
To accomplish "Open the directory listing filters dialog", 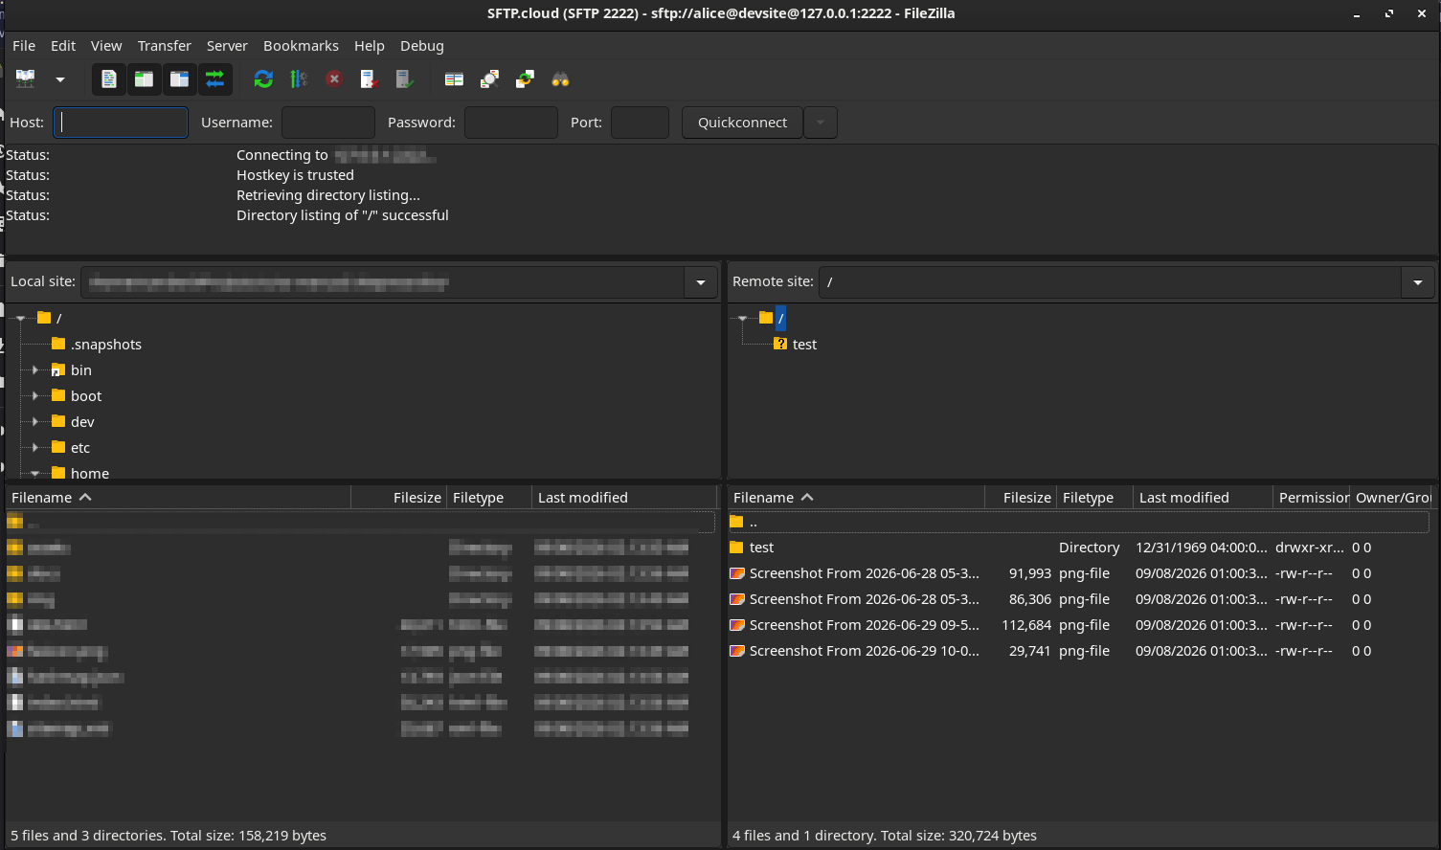I will click(455, 79).
